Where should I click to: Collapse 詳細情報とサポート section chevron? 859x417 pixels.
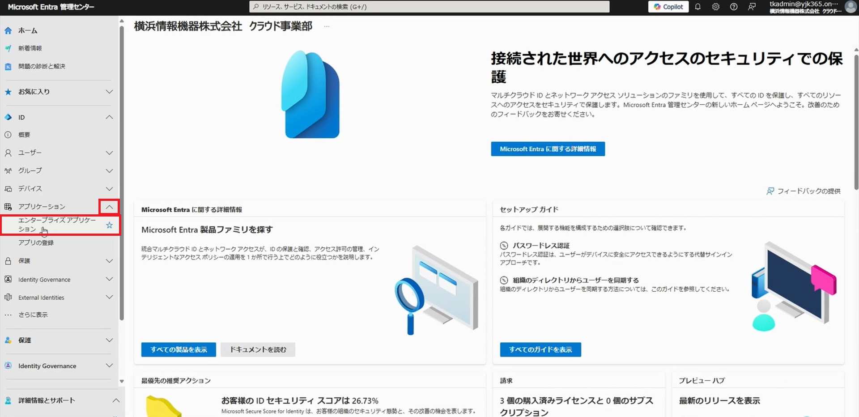[116, 400]
